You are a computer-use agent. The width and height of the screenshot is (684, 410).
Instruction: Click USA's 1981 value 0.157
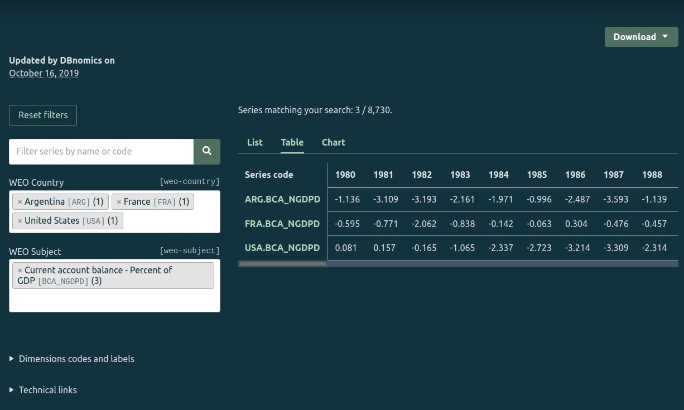pos(384,248)
